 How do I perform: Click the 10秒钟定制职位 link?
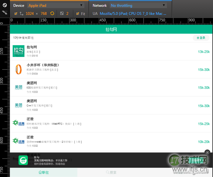click(x=23, y=38)
